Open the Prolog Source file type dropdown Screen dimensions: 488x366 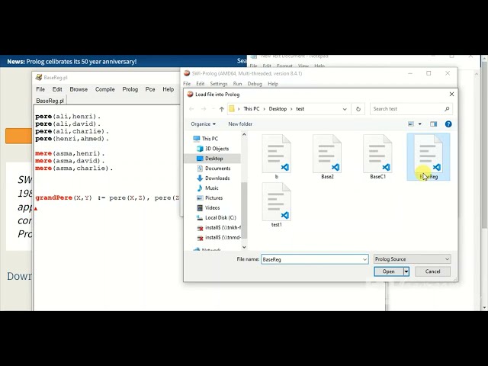412,259
